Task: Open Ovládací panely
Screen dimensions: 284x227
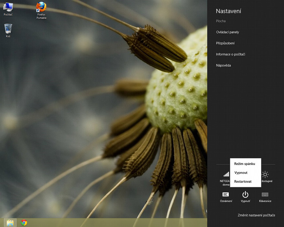Action: (228, 32)
